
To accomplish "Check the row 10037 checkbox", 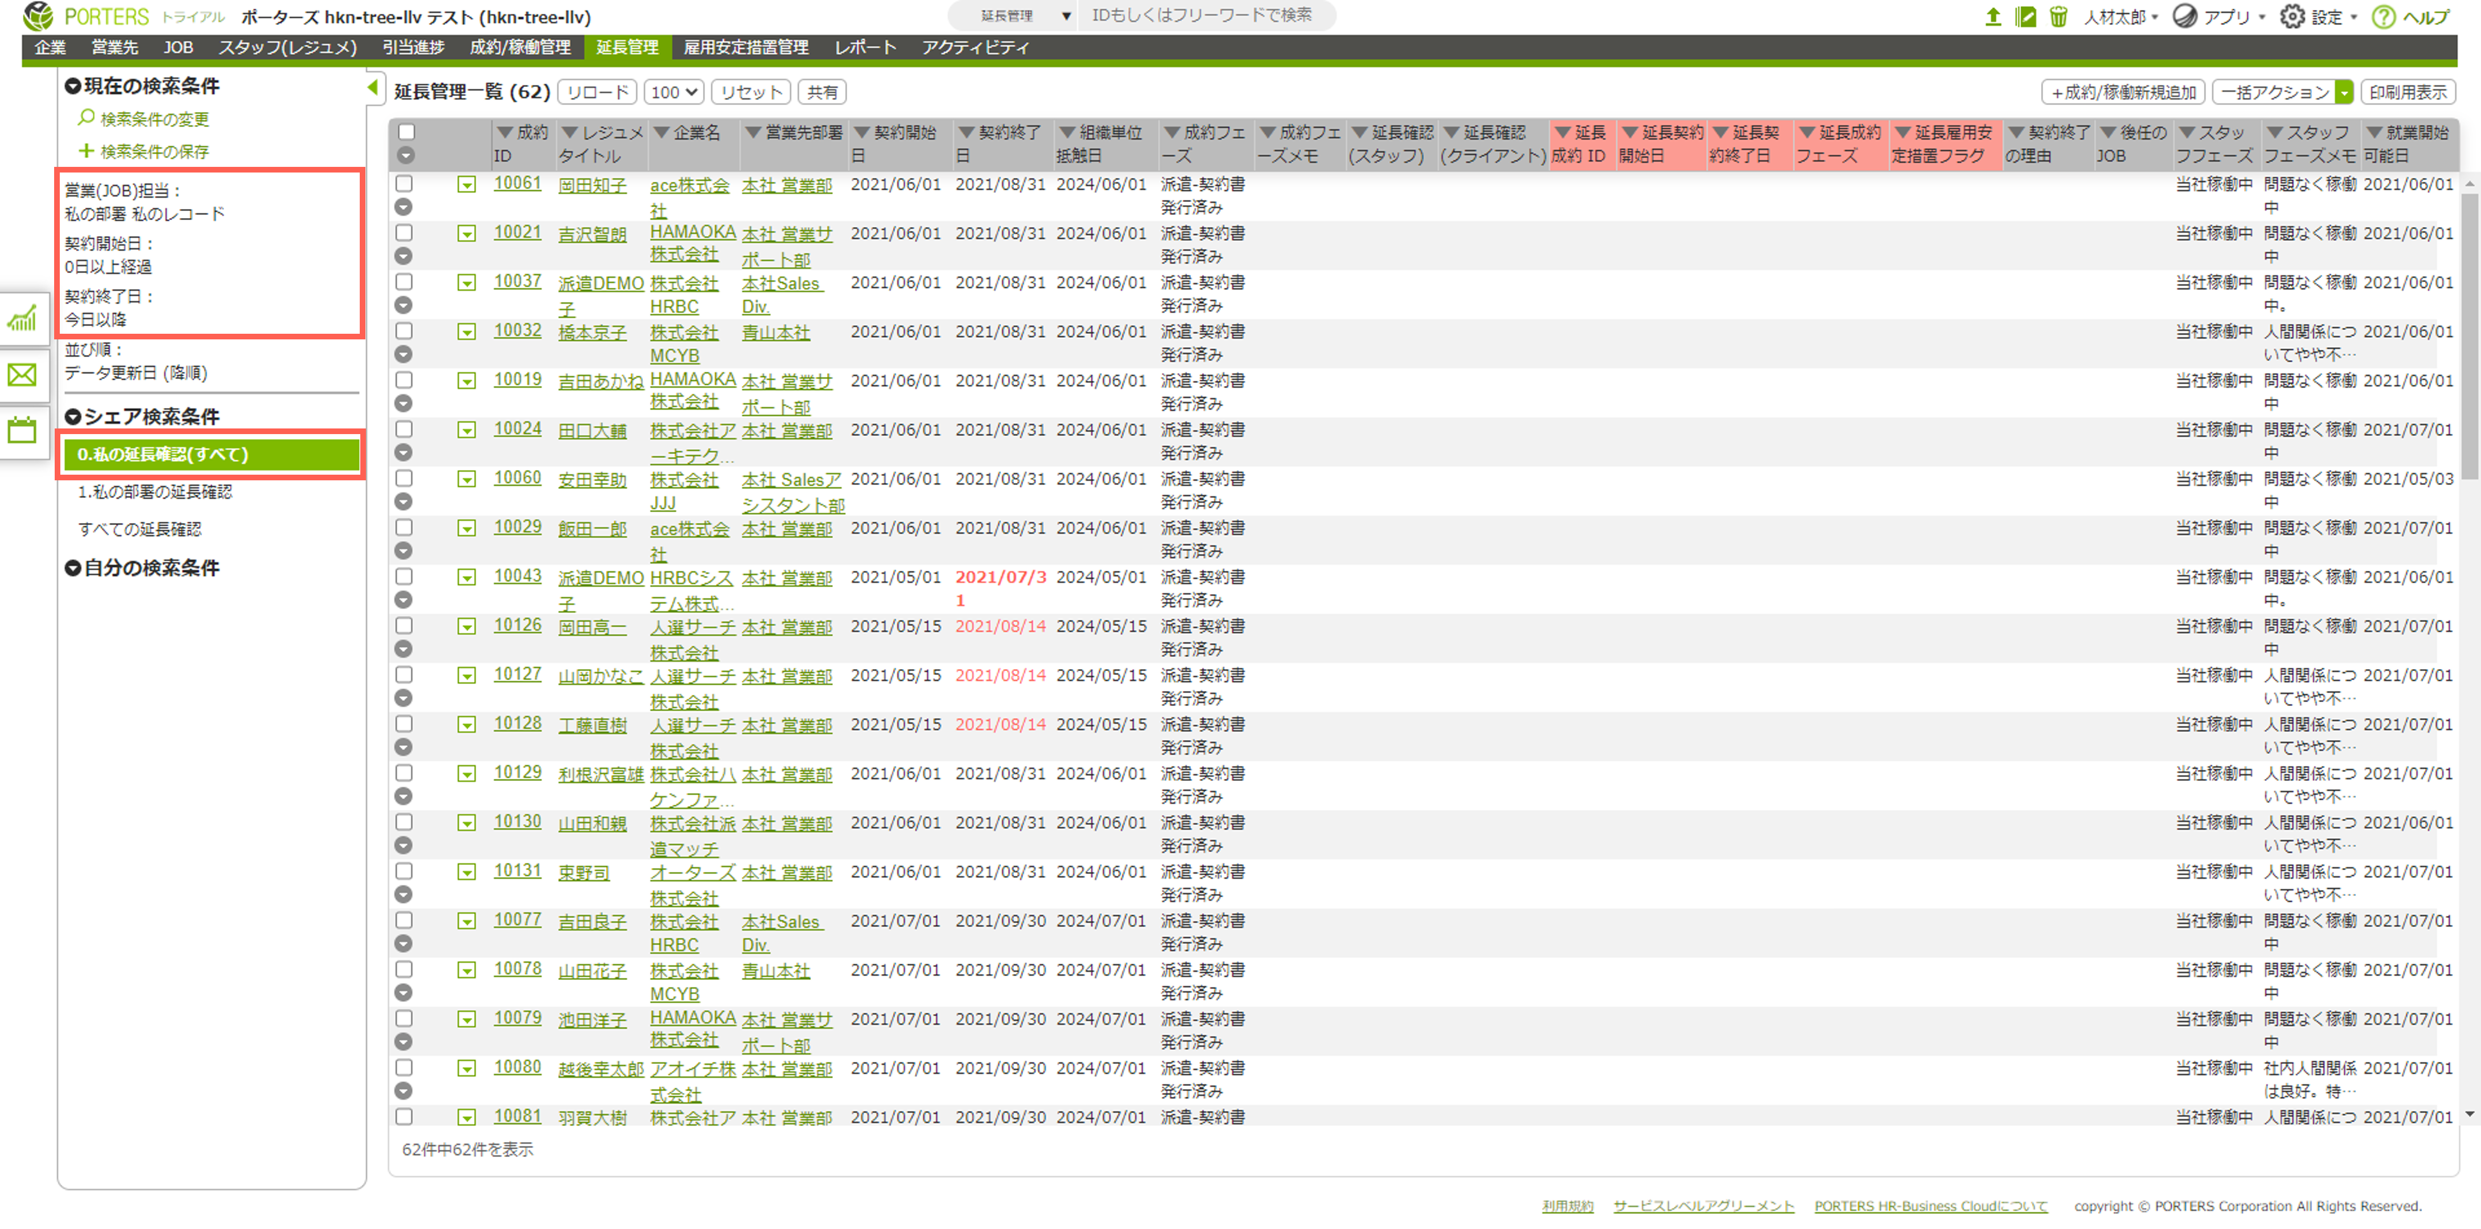I will 404,281.
